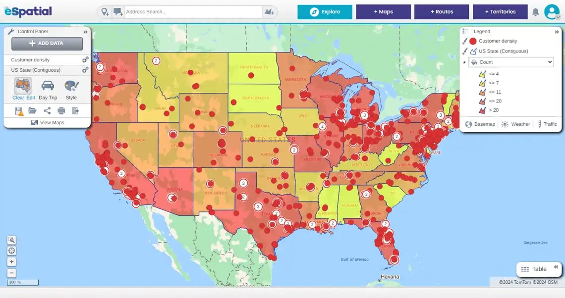This screenshot has width=565, height=298.
Task: Open a map with the folder icon
Action: point(32,111)
